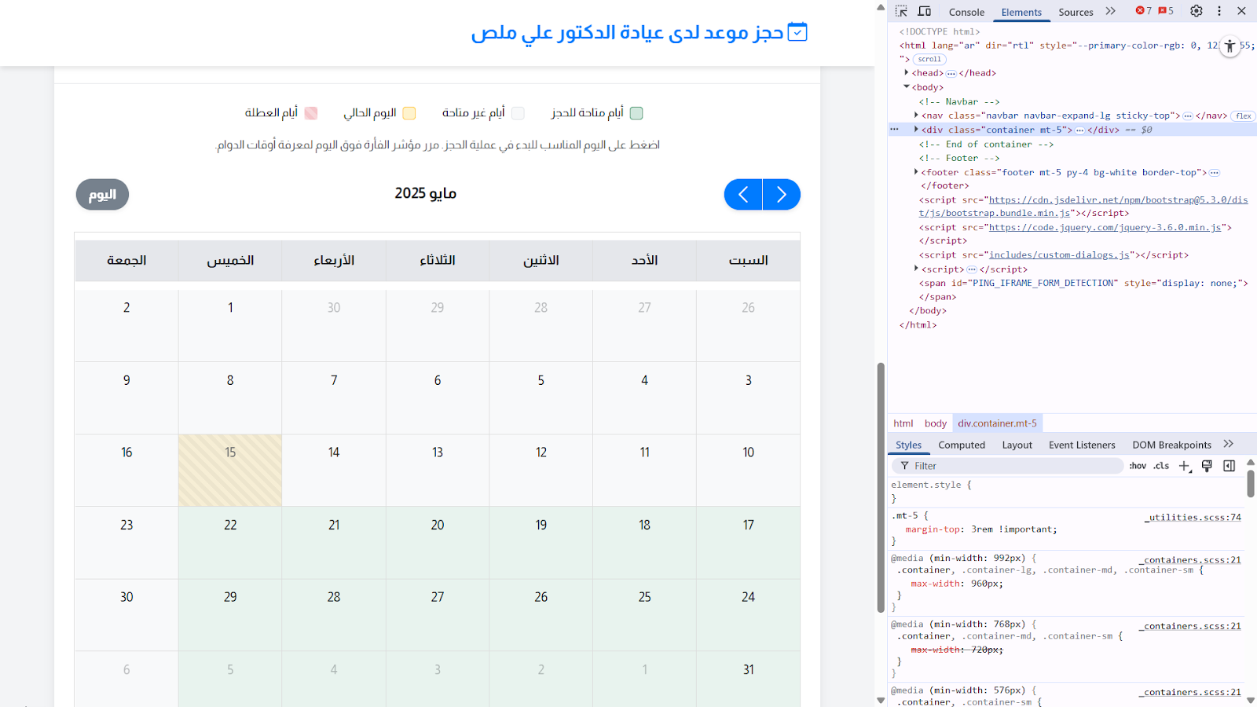The height and width of the screenshot is (707, 1257).
Task: Open DevTools three-dot customize menu
Action: click(x=1219, y=11)
